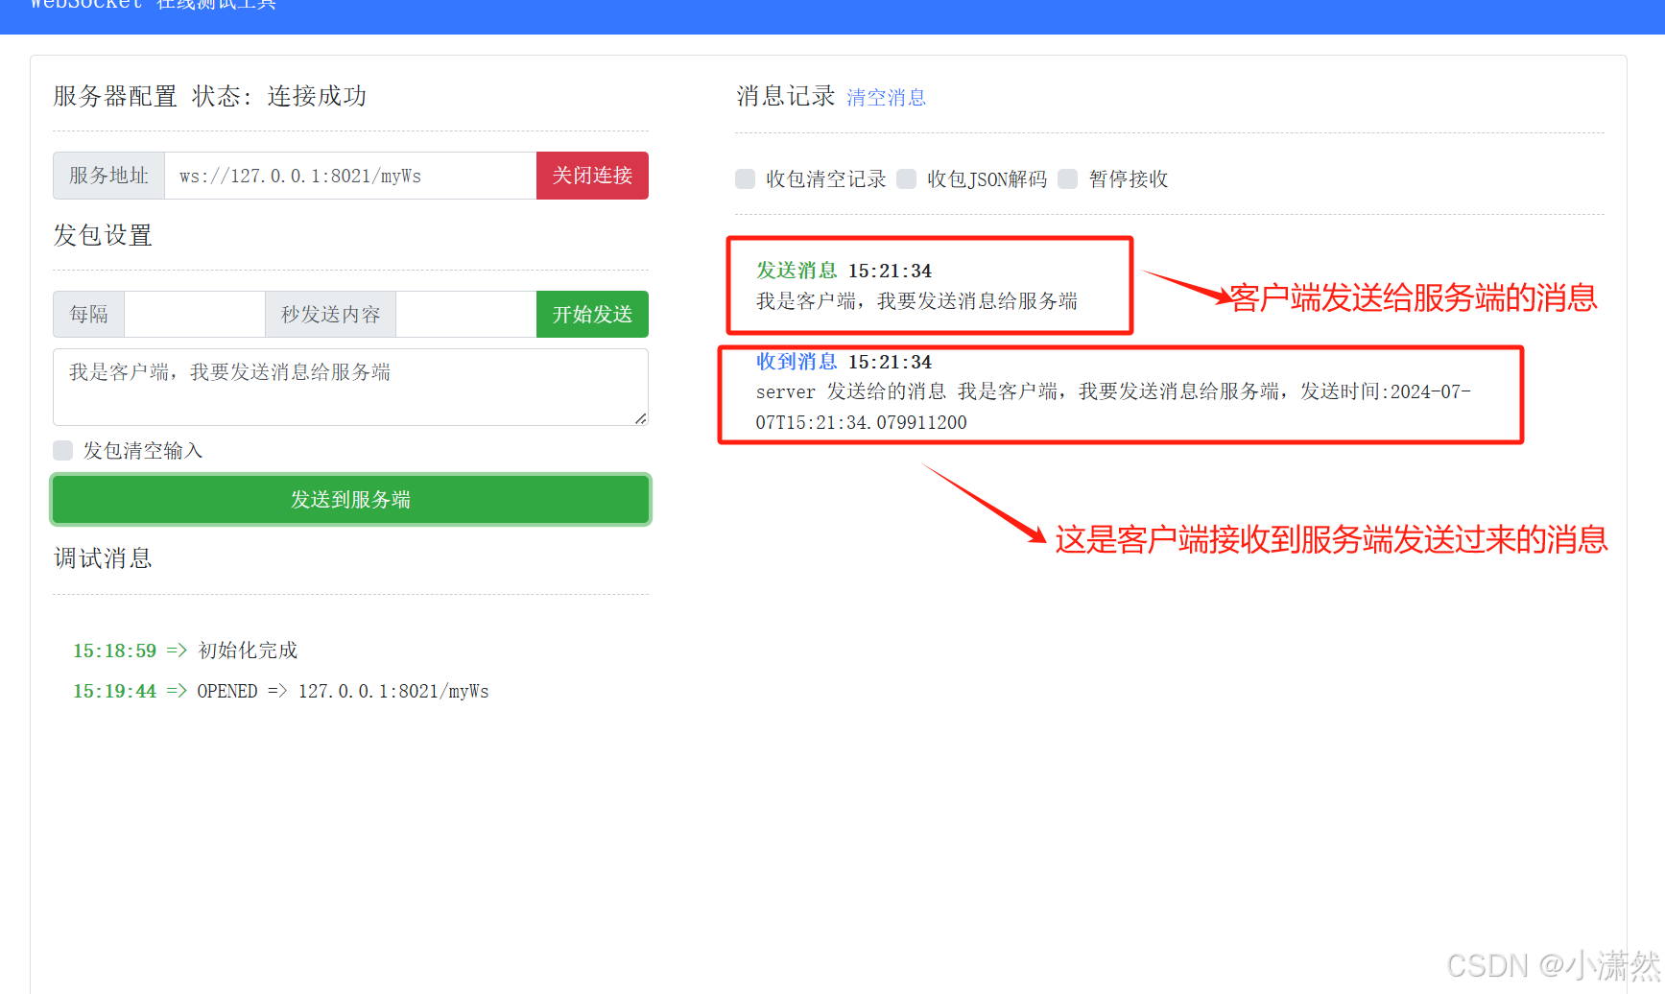Image resolution: width=1665 pixels, height=994 pixels.
Task: Click into the message textarea with 我是客户端
Action: 350,387
